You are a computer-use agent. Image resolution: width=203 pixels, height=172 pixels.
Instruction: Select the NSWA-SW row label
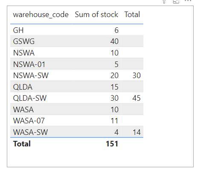point(31,76)
